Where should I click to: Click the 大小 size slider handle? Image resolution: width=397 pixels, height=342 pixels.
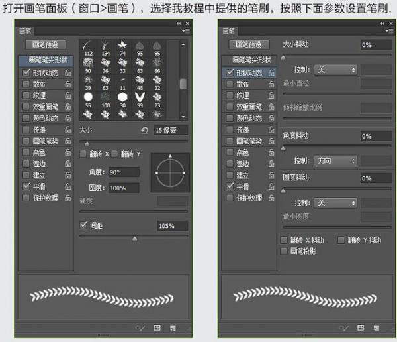tap(87, 144)
